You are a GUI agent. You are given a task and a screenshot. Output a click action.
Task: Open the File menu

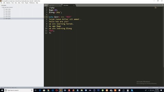point(1,3)
